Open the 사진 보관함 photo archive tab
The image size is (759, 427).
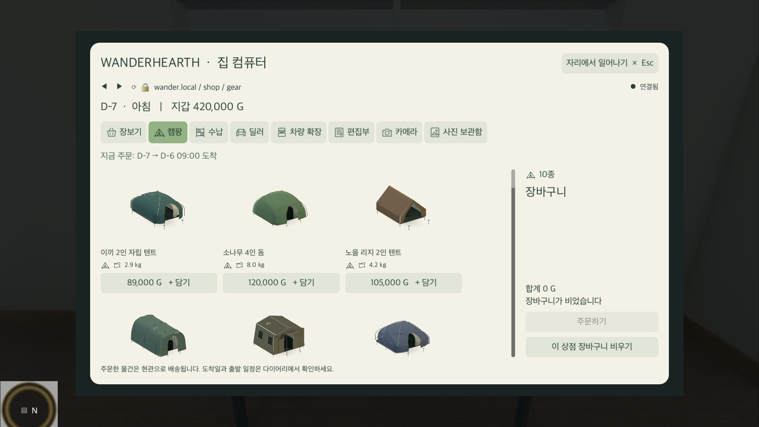click(455, 132)
